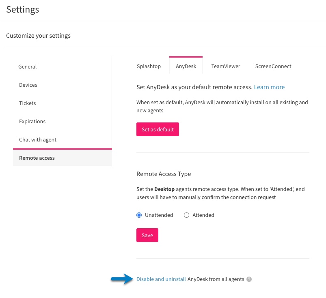Open the ScreenConnect tab
326x298 pixels.
pyautogui.click(x=273, y=66)
